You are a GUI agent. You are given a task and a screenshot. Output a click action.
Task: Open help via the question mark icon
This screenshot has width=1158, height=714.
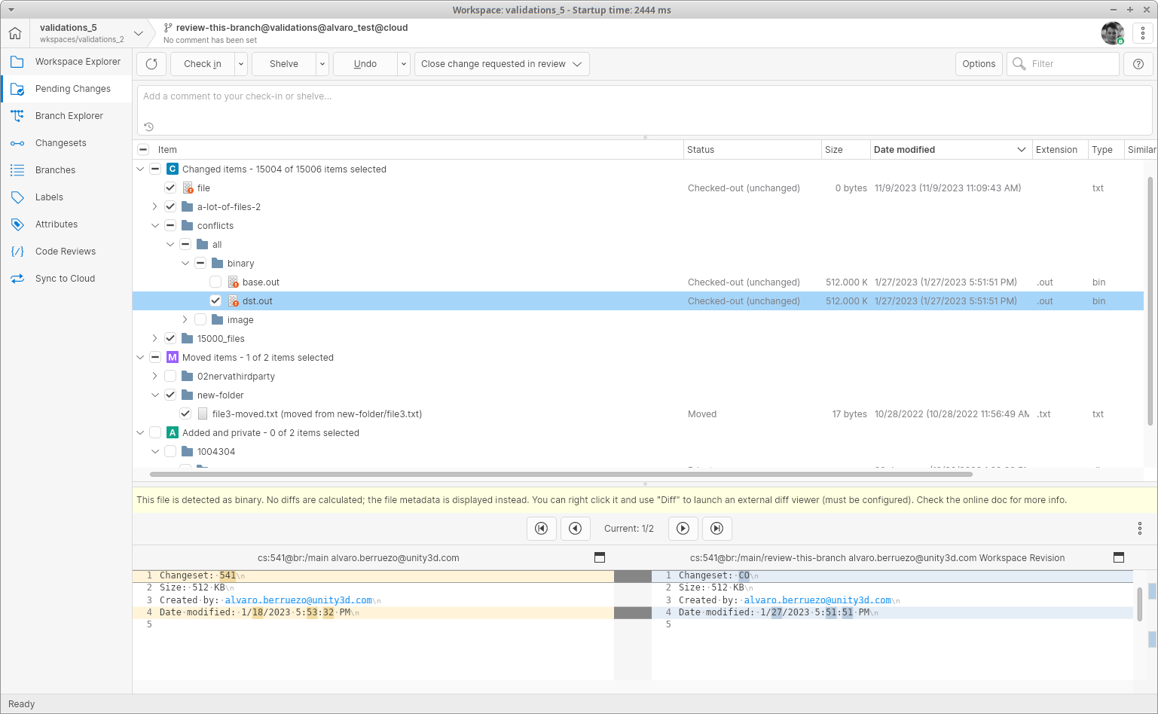coord(1138,64)
